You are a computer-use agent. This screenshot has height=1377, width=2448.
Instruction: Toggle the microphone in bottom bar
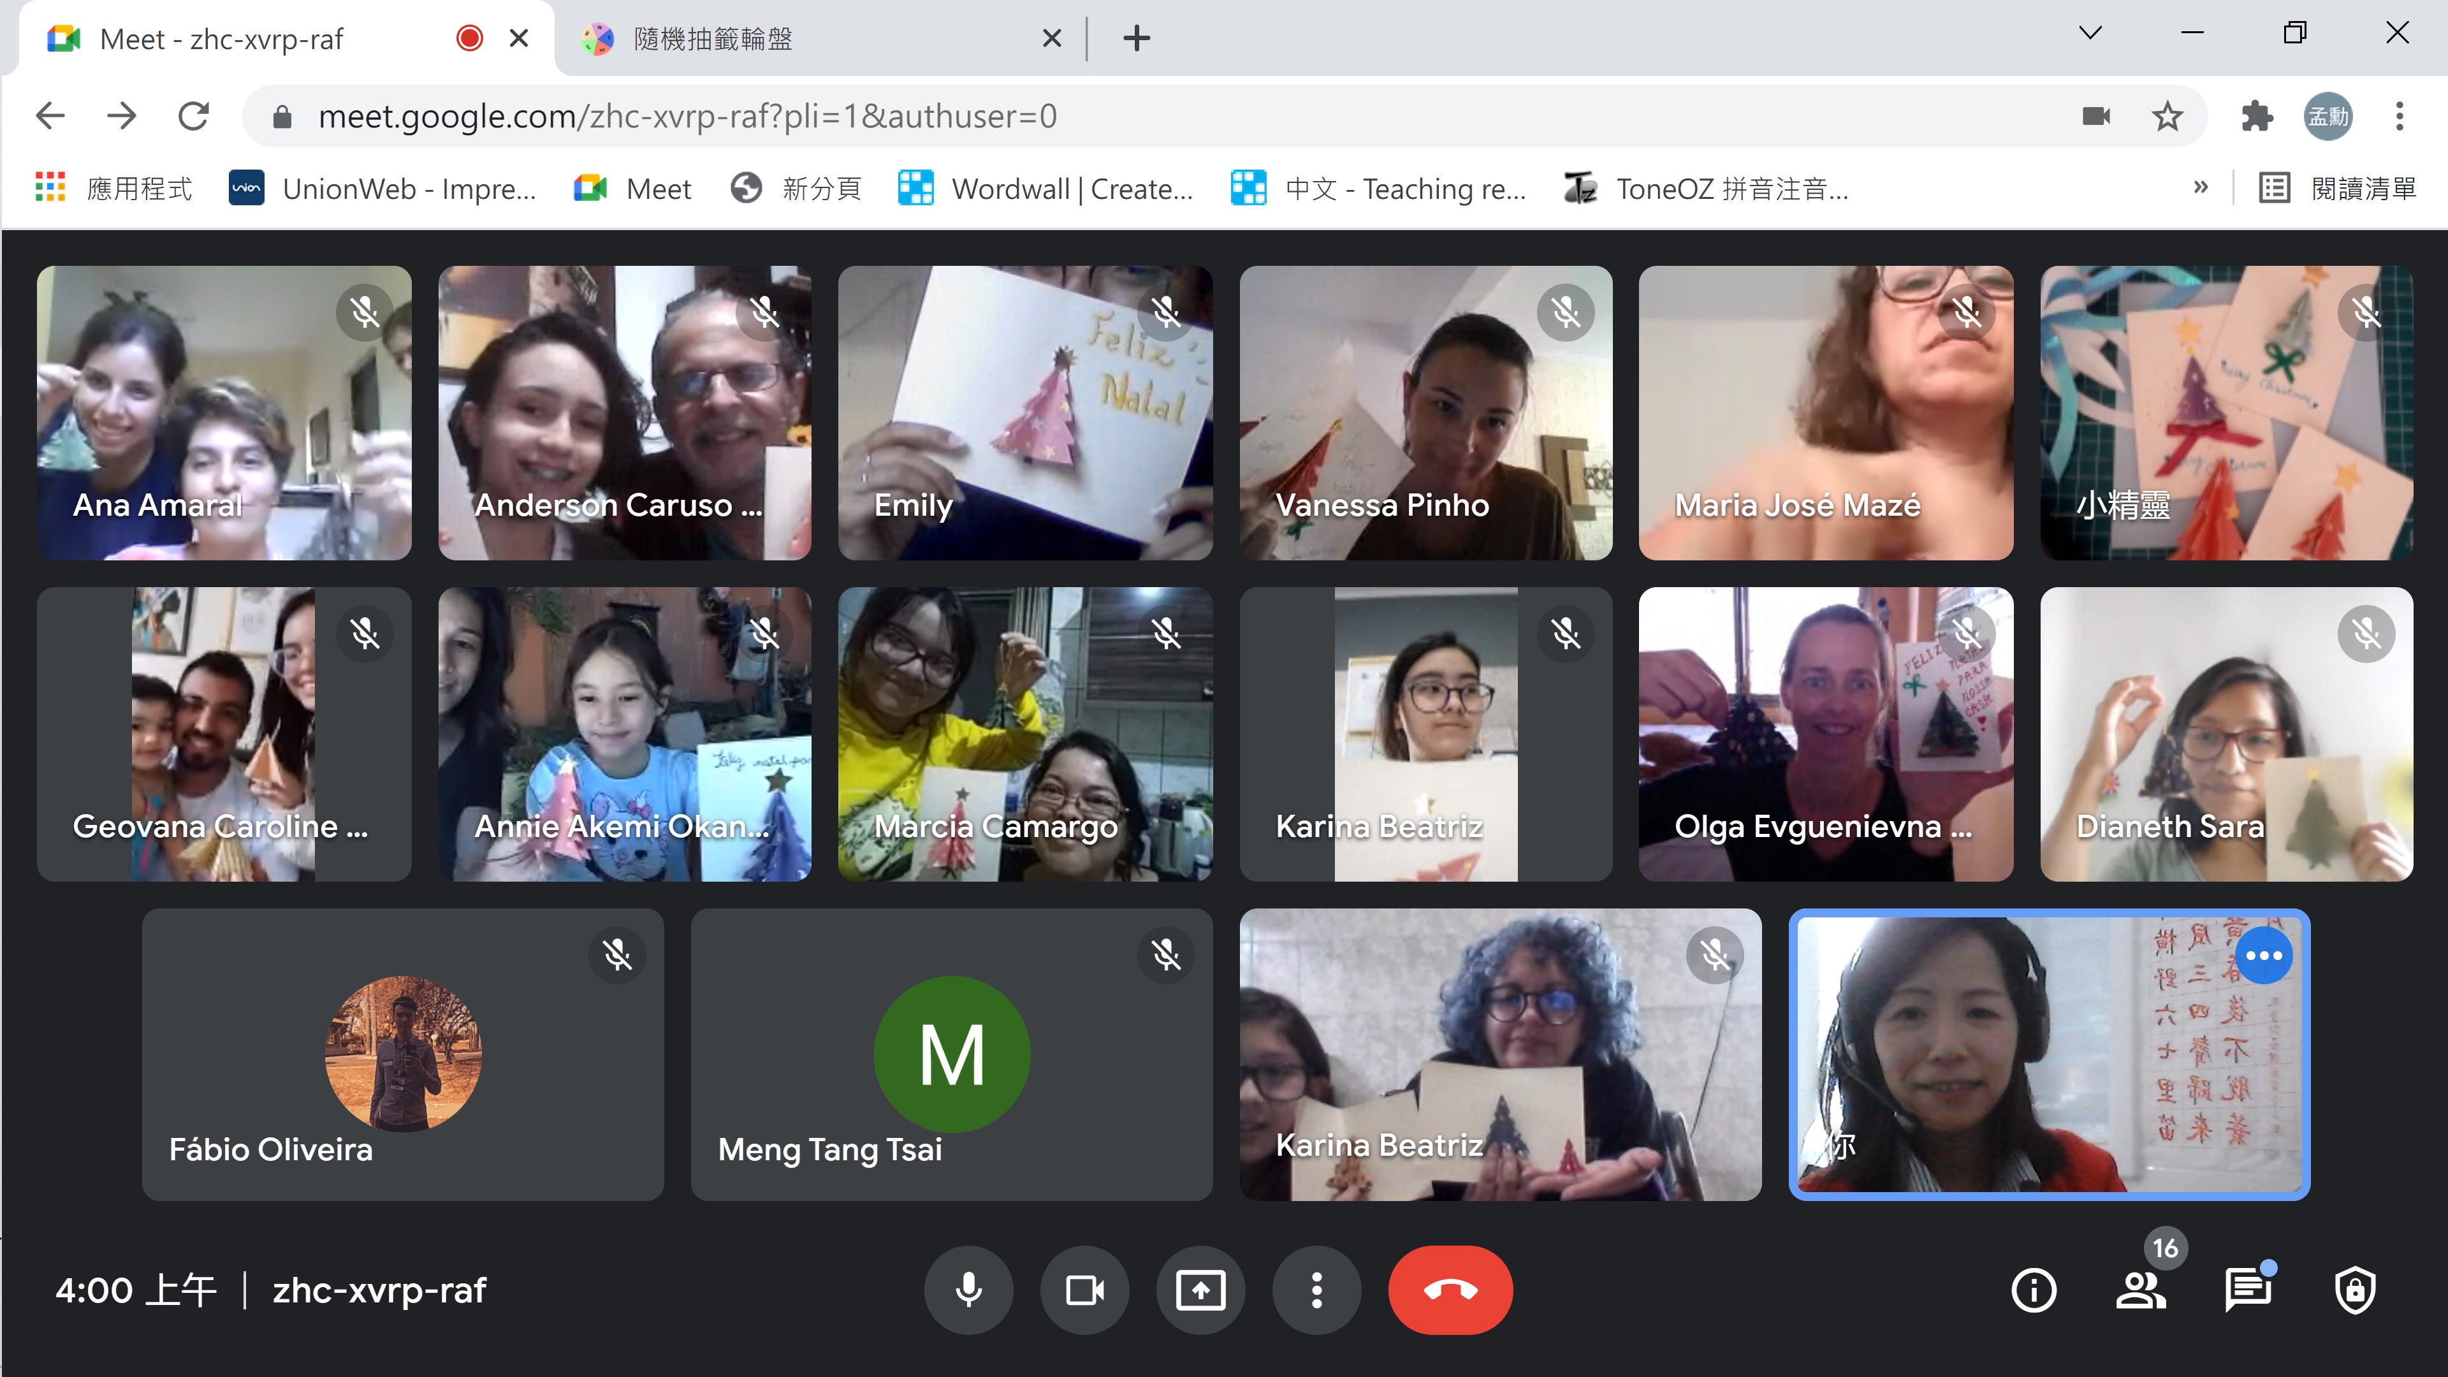(968, 1290)
